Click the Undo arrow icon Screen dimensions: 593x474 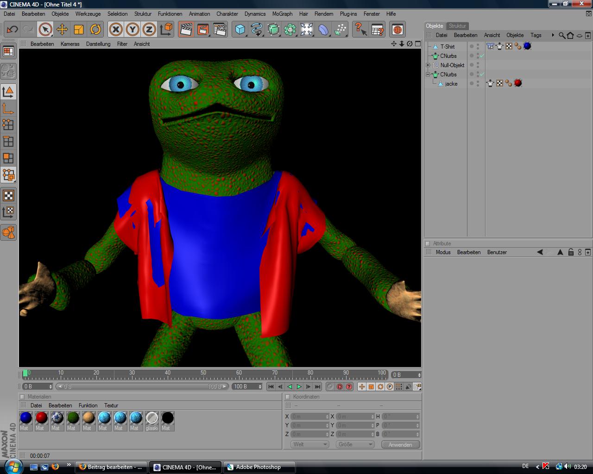tap(12, 30)
